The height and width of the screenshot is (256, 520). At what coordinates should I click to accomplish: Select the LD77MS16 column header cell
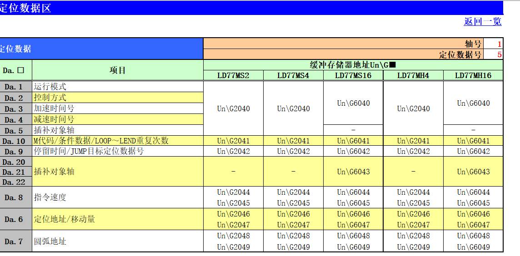[353, 76]
